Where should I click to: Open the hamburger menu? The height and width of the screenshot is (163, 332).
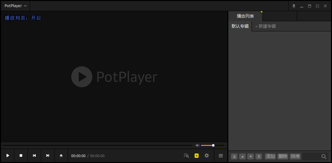(x=221, y=156)
